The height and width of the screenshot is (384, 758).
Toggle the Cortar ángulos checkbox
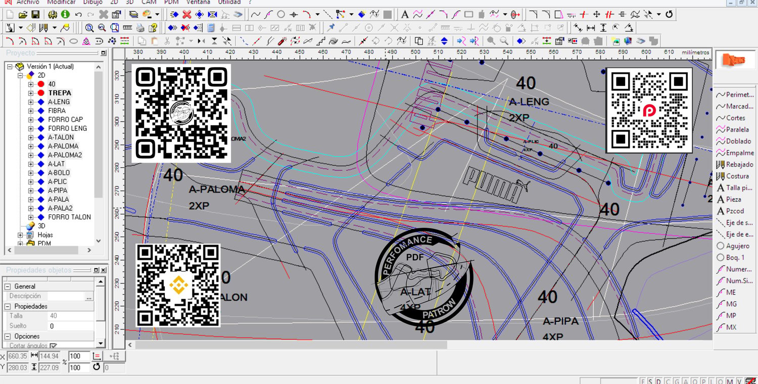pos(53,346)
